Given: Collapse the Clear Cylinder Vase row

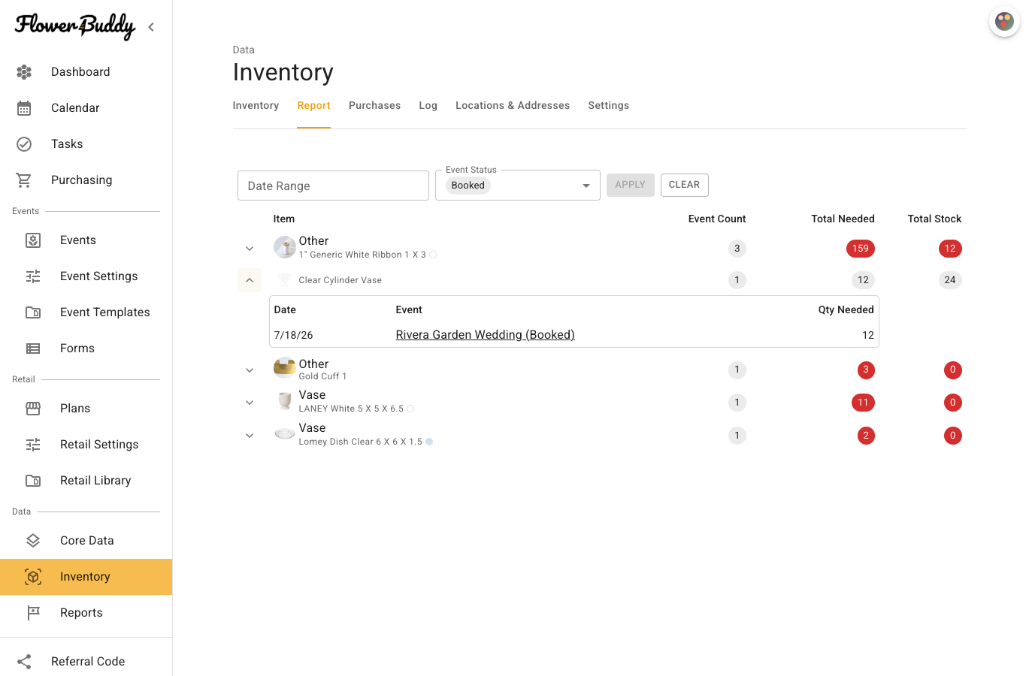Looking at the screenshot, I should (250, 280).
